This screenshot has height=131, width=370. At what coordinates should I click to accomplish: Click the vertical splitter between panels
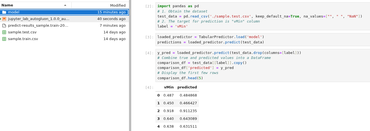coord(130,65)
